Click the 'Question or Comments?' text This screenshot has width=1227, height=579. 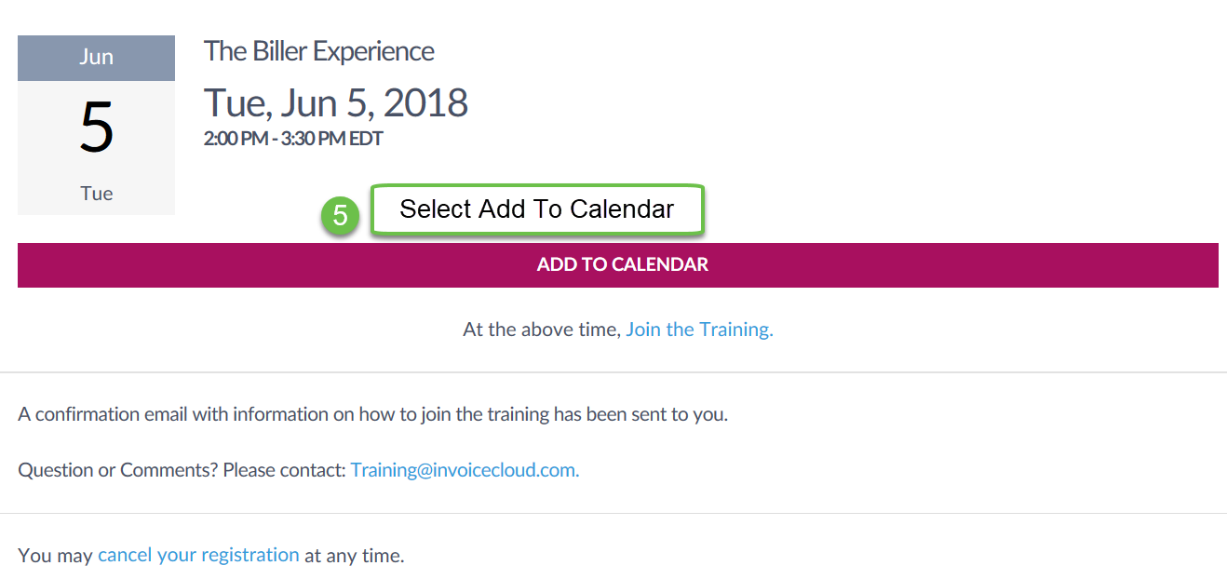click(x=117, y=470)
